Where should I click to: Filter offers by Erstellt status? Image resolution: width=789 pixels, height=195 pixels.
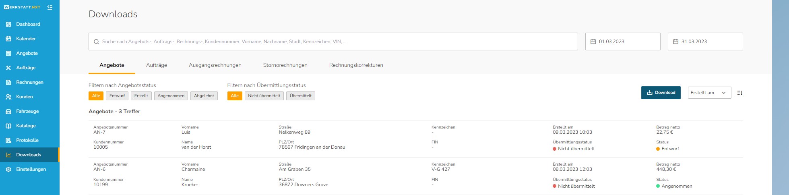[141, 96]
